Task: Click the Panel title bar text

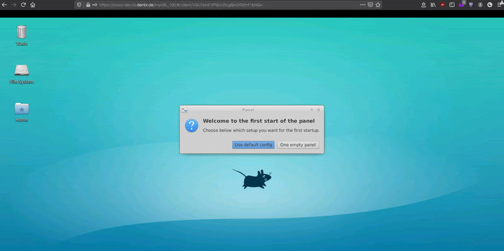Action: (248, 109)
